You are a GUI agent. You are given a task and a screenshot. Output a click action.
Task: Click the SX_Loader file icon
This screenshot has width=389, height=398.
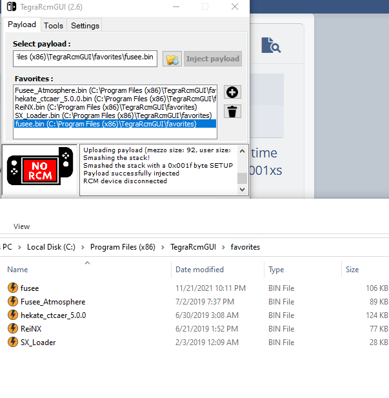[x=13, y=342]
